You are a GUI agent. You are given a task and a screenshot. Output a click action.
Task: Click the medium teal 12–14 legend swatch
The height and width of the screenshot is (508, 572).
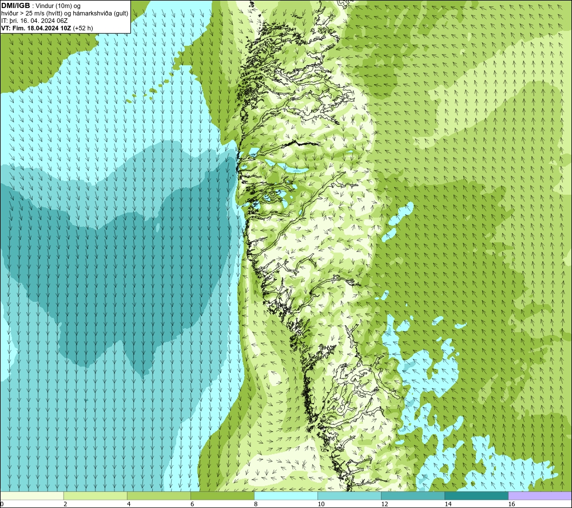(413, 495)
